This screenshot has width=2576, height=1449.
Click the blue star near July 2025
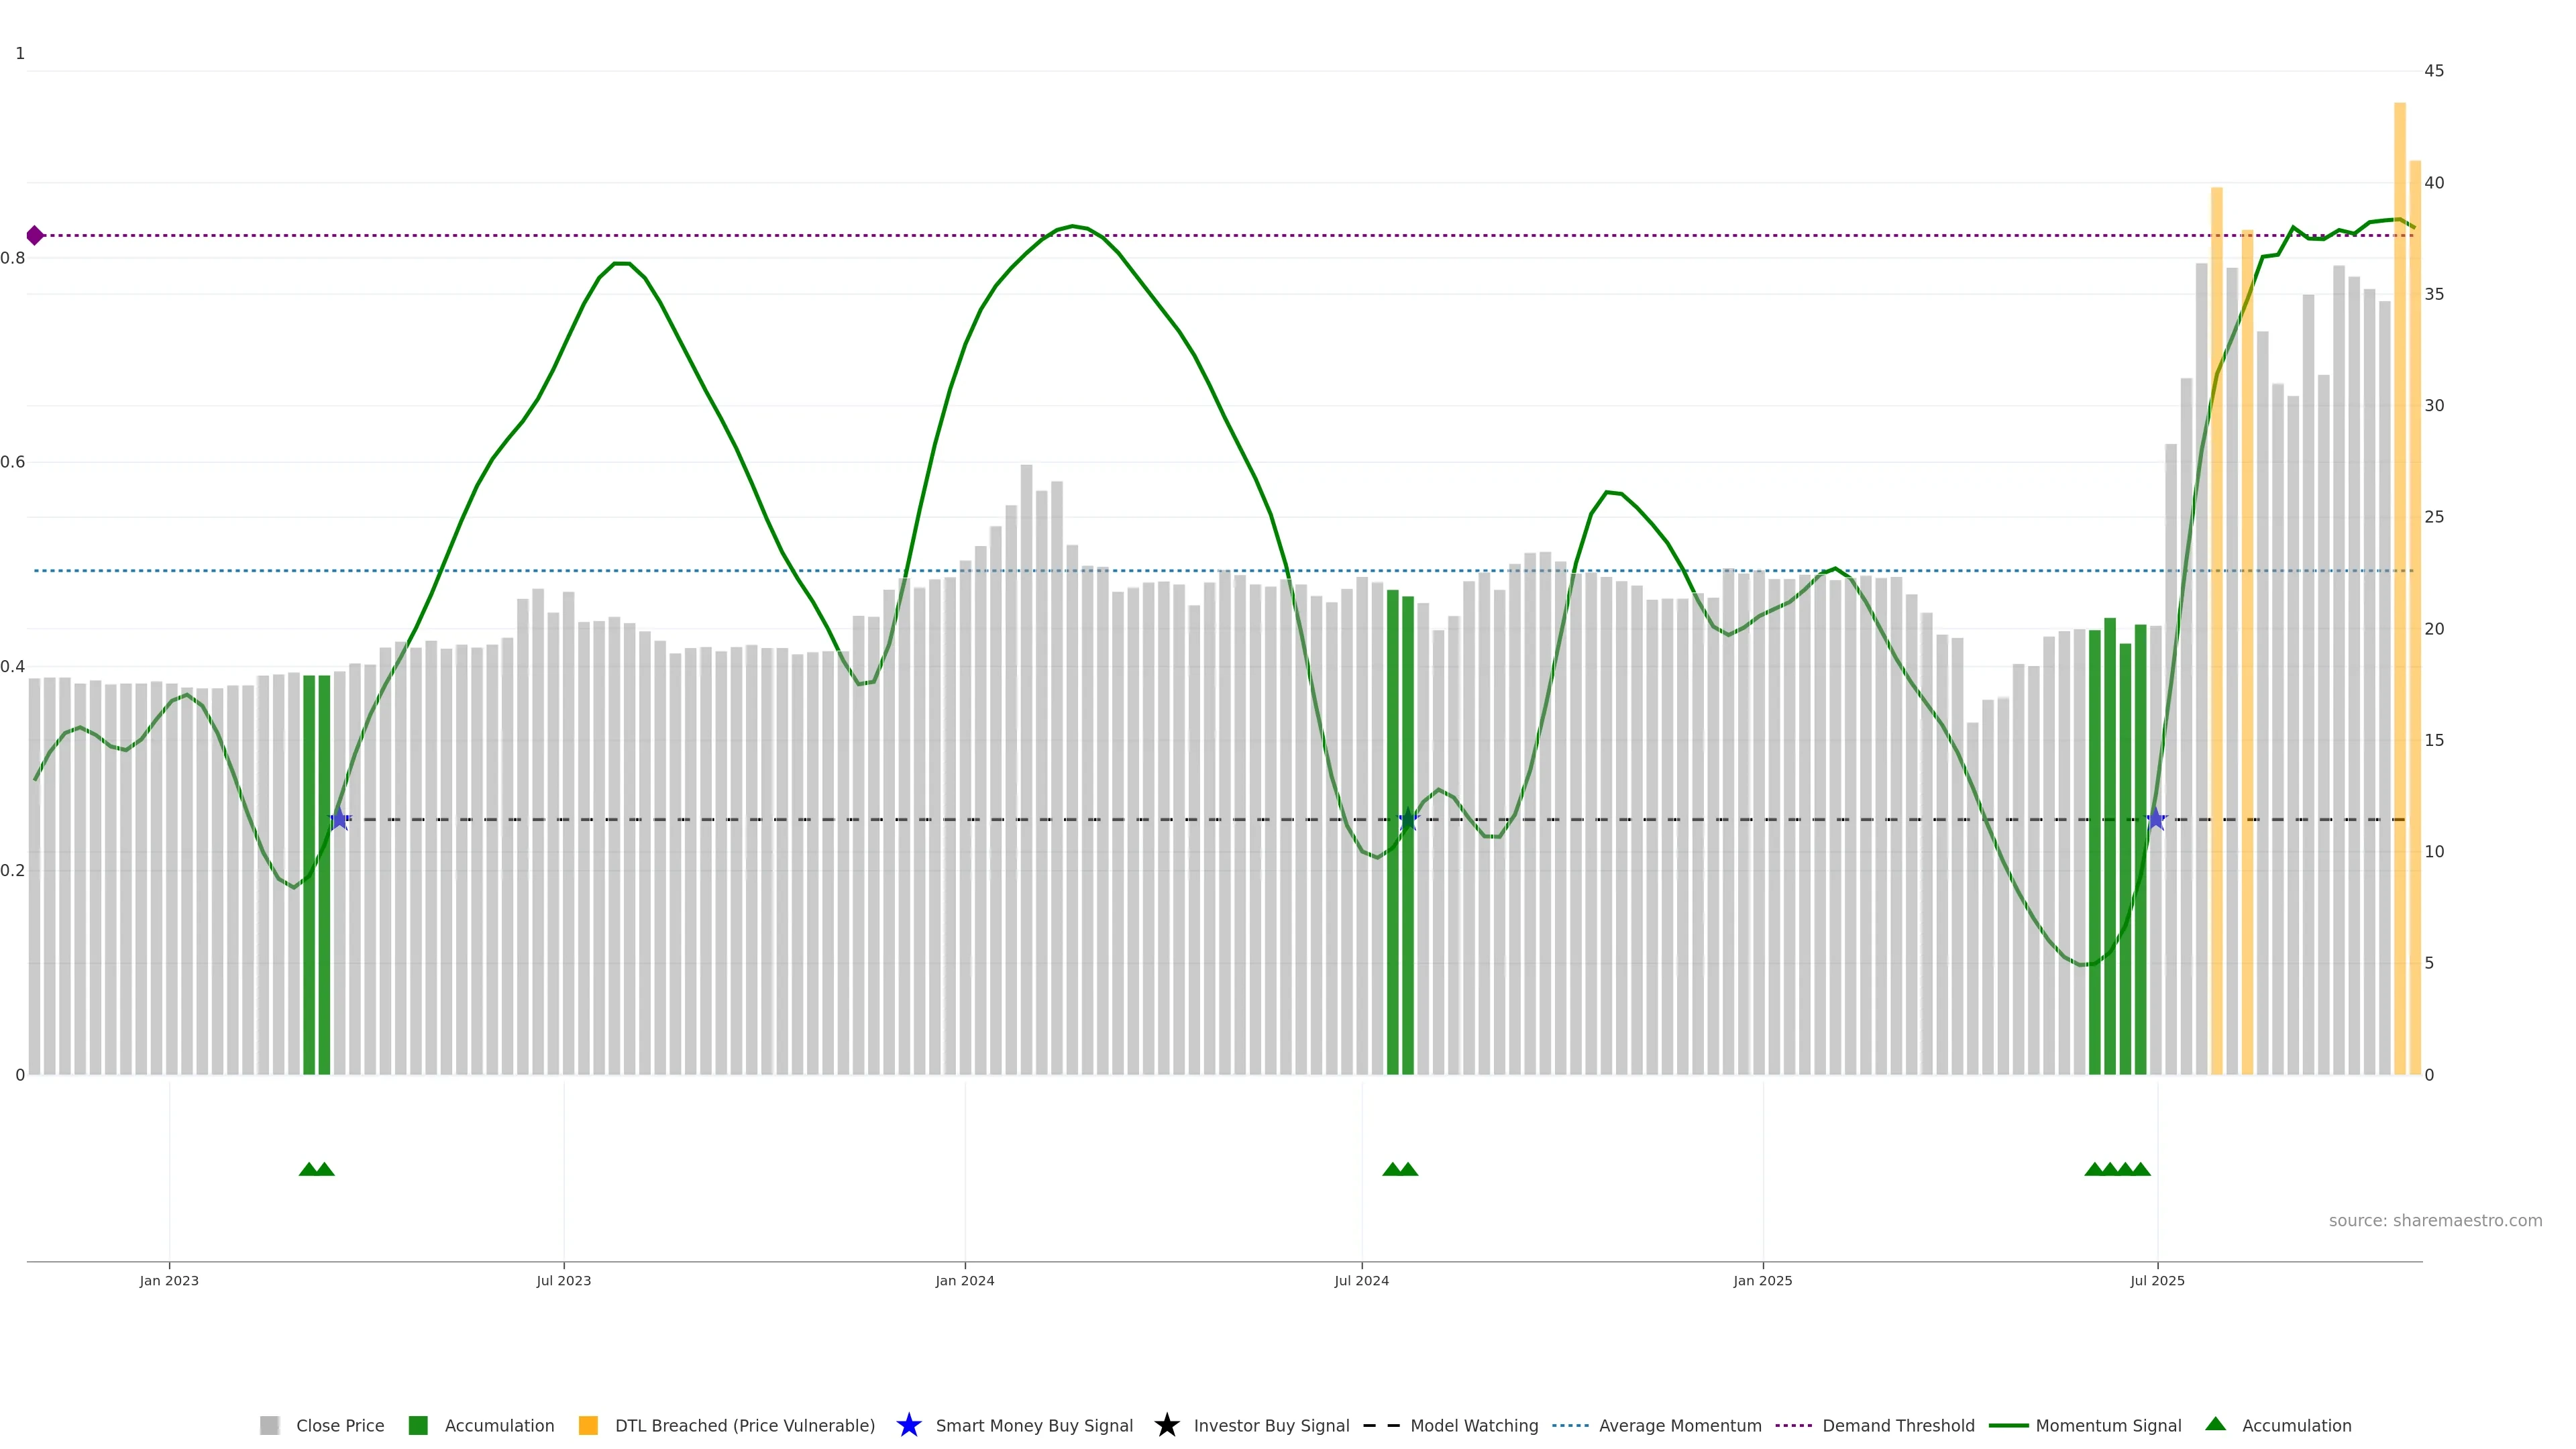(x=2156, y=820)
